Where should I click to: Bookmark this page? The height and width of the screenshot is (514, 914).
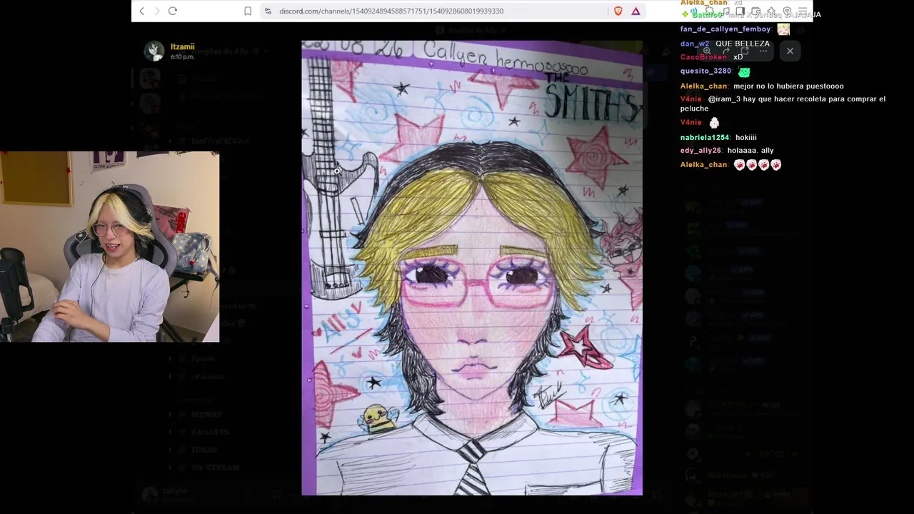(x=248, y=11)
